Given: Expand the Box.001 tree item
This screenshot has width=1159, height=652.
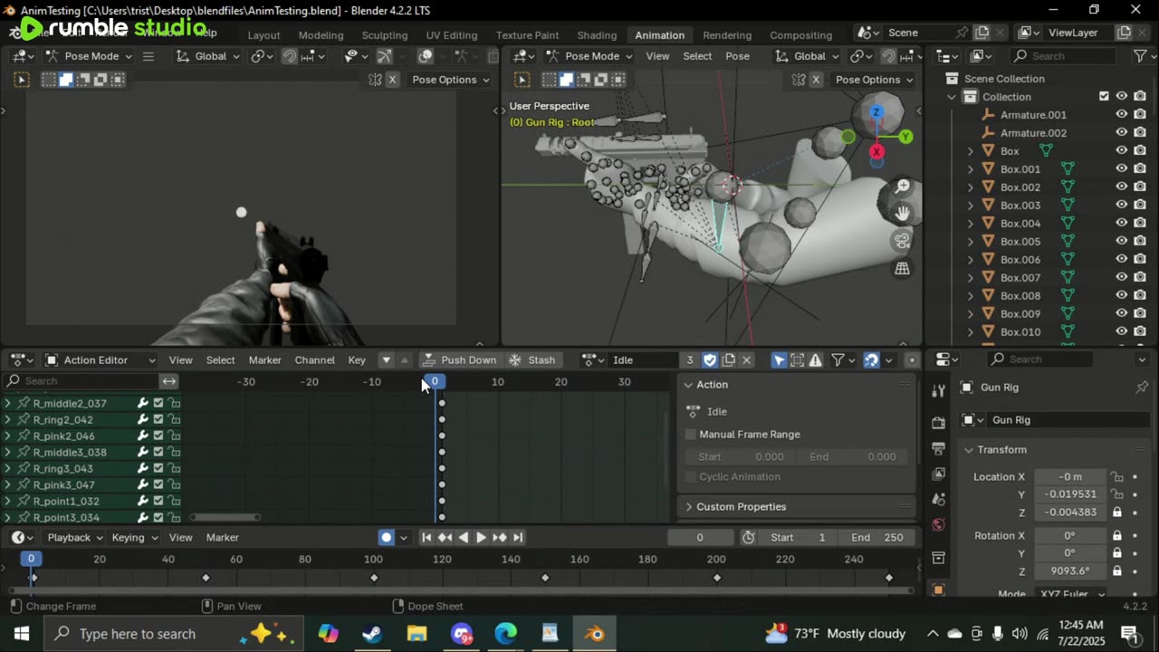Looking at the screenshot, I should [x=971, y=168].
